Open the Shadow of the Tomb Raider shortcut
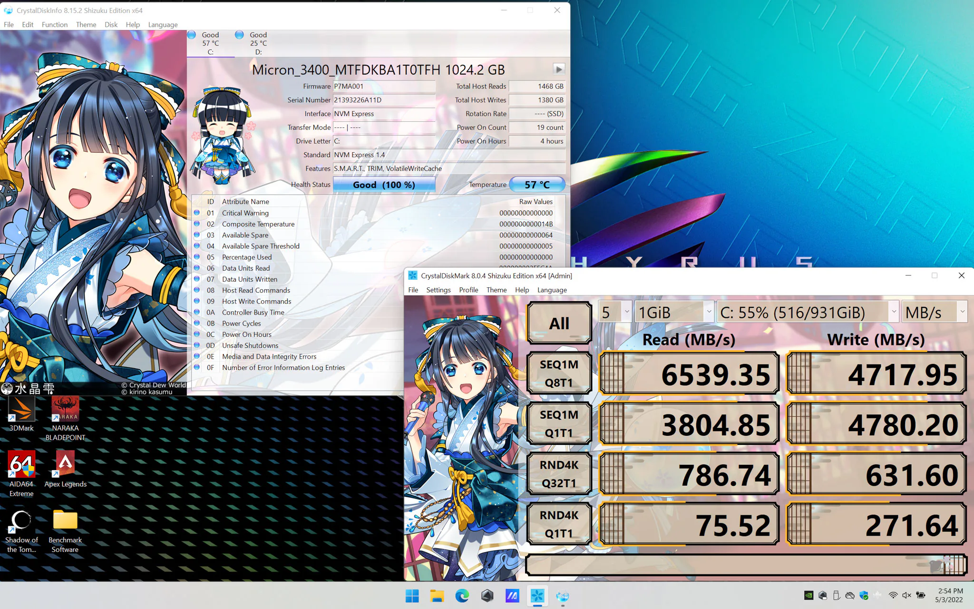 (x=21, y=531)
